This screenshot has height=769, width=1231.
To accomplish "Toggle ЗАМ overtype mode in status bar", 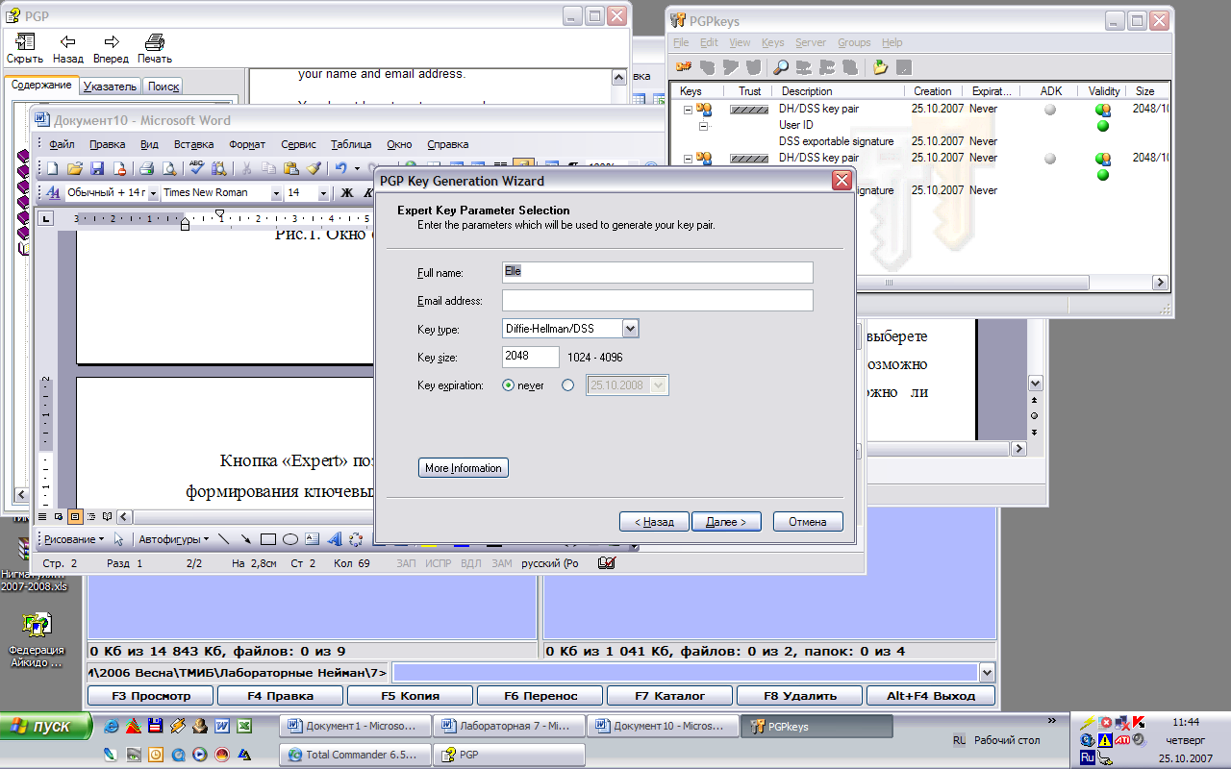I will [502, 563].
